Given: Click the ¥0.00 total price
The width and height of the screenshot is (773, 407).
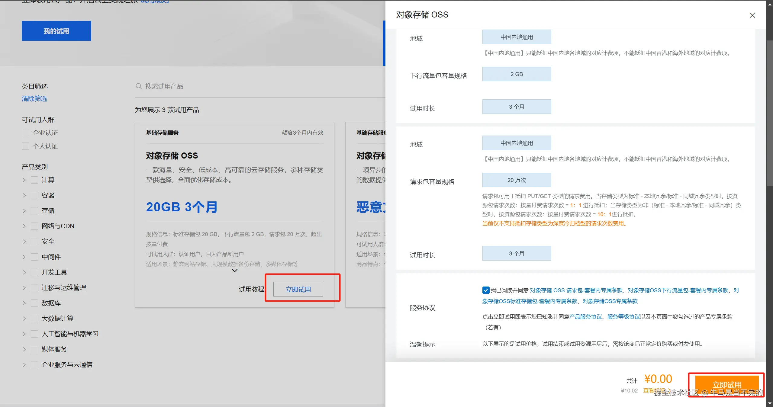Looking at the screenshot, I should pyautogui.click(x=658, y=379).
